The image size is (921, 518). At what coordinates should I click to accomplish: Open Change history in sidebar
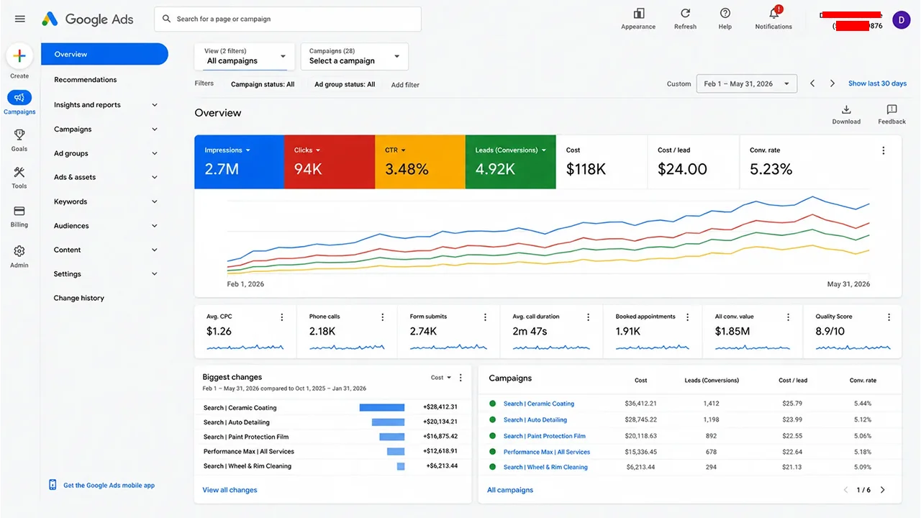coord(78,298)
